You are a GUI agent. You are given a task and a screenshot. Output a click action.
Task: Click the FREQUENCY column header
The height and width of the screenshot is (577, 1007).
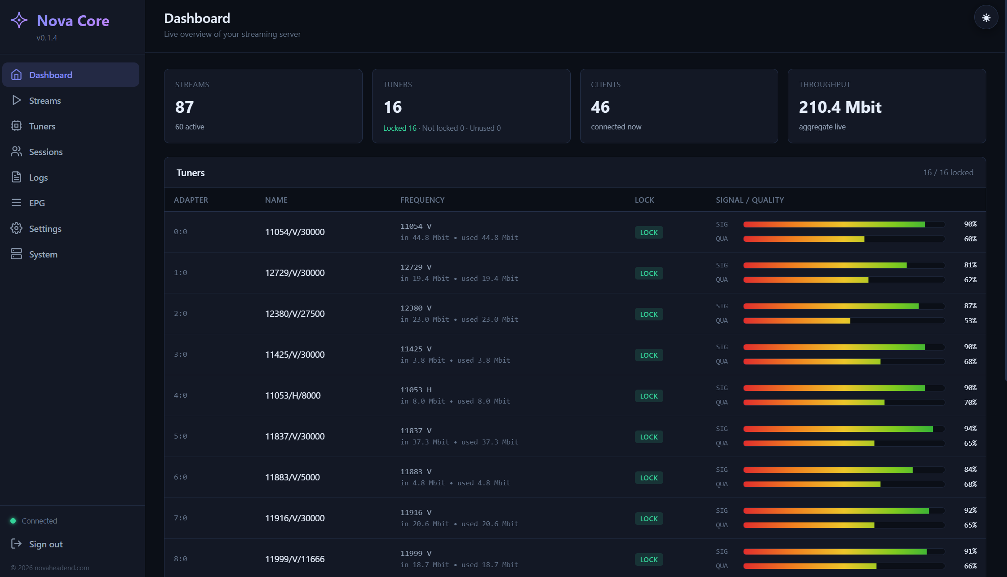pyautogui.click(x=422, y=200)
